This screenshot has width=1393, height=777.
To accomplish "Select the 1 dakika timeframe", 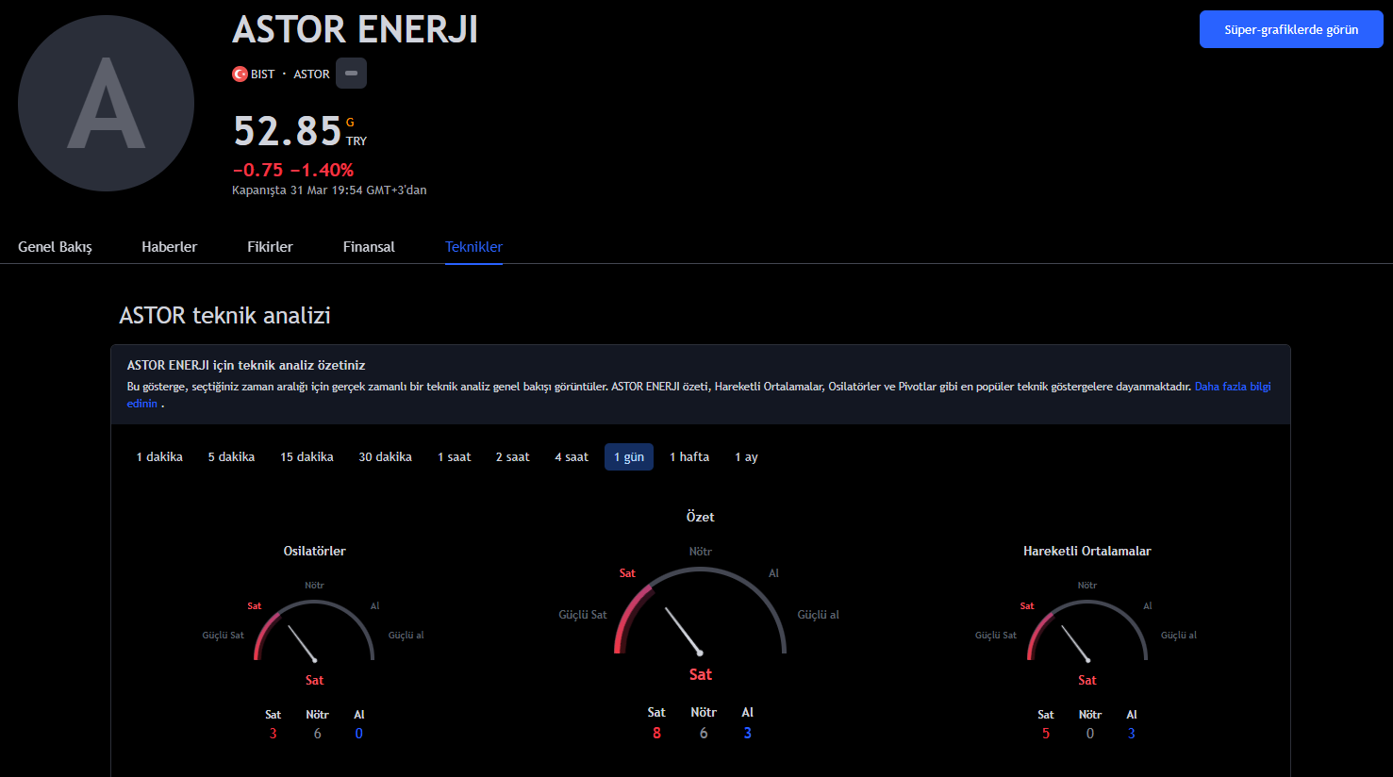I will point(159,457).
